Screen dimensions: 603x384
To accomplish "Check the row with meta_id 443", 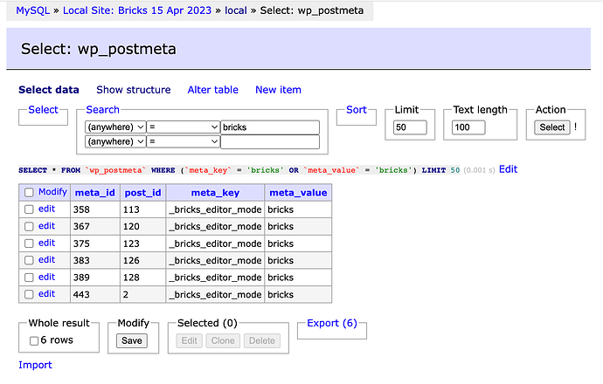I will point(29,294).
